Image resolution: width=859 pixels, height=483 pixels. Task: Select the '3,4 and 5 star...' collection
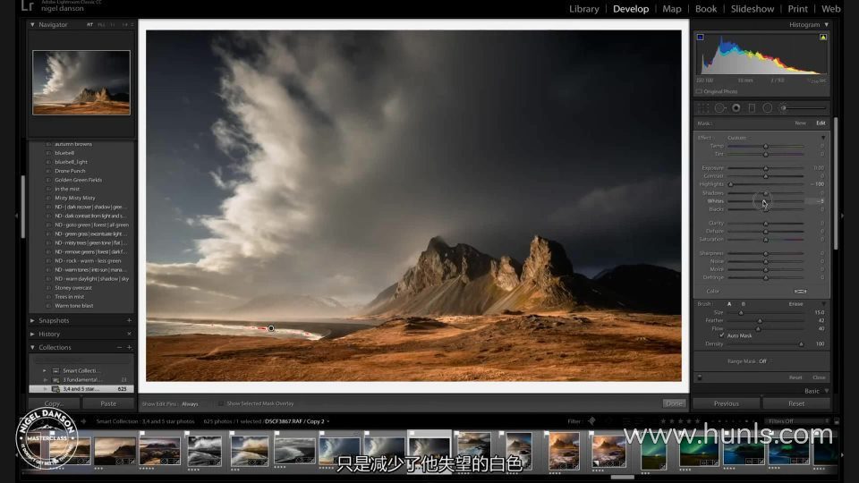tap(81, 389)
